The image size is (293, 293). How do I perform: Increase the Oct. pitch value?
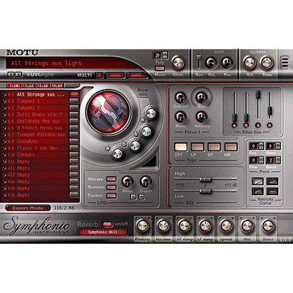261,144
